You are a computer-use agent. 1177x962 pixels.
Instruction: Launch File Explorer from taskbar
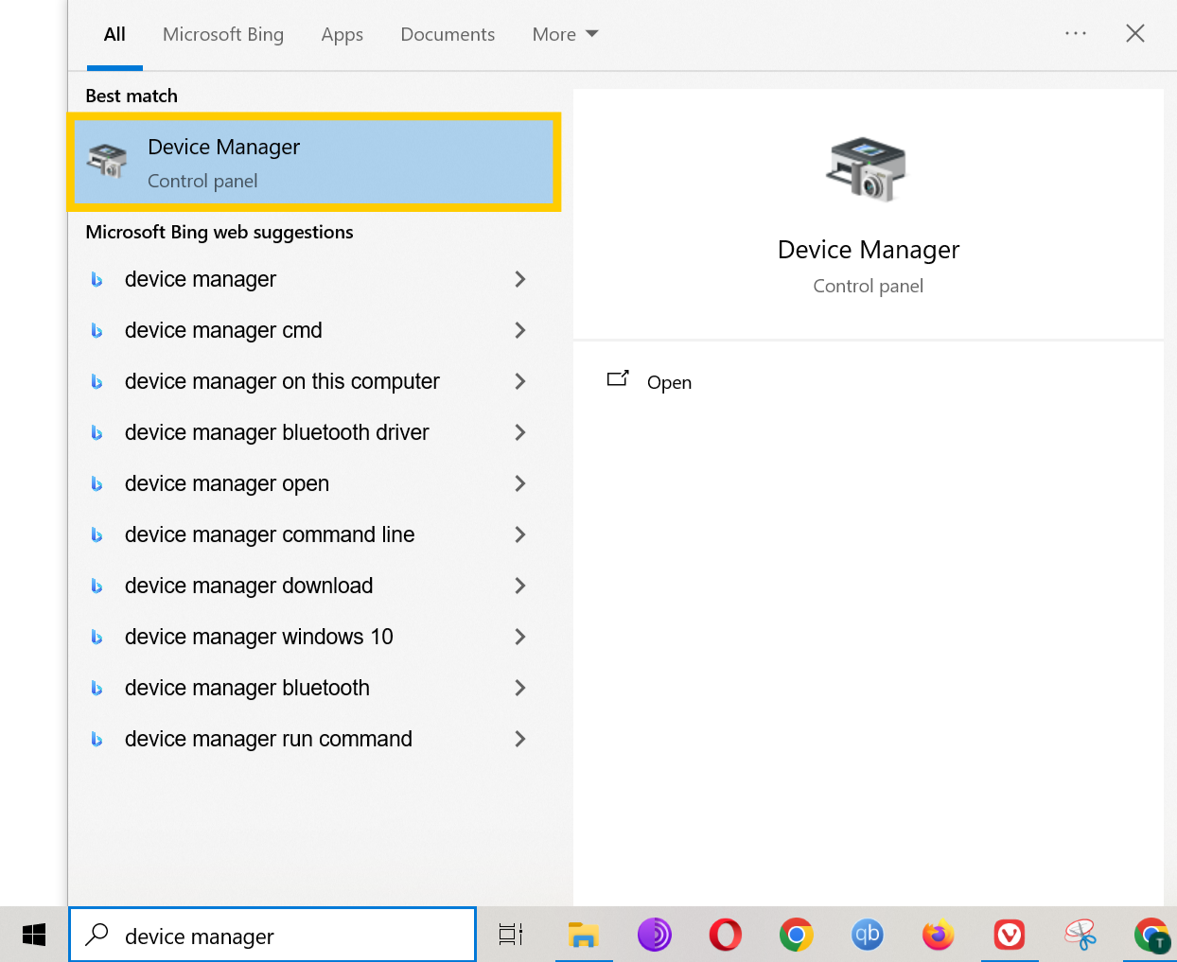click(584, 935)
